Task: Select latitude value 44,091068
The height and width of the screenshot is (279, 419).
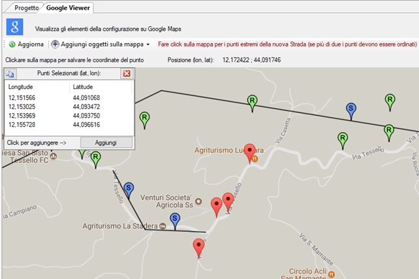Action: (86, 98)
